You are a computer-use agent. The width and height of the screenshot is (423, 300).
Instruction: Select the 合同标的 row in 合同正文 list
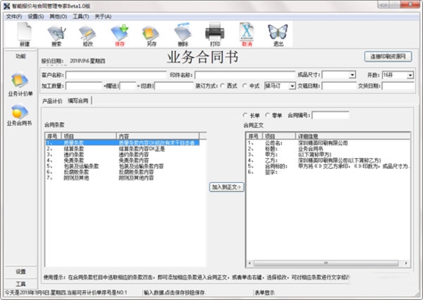point(328,166)
